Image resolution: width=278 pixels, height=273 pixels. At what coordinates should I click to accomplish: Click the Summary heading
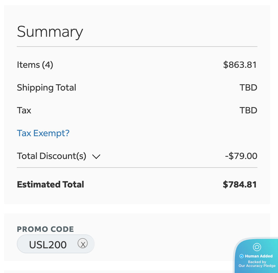[x=50, y=32]
